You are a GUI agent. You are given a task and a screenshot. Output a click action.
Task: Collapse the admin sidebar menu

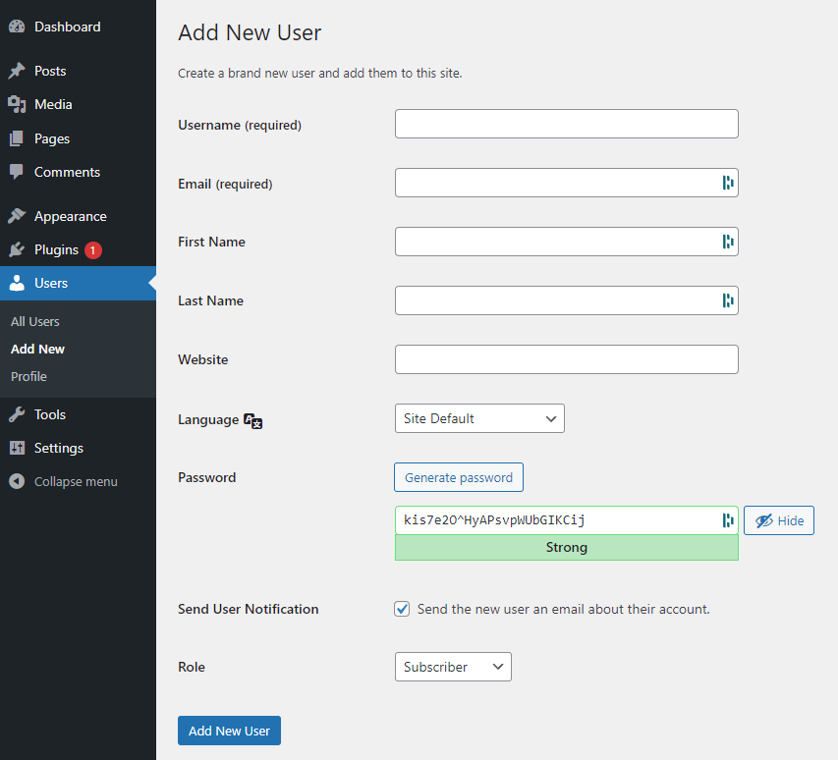[63, 482]
